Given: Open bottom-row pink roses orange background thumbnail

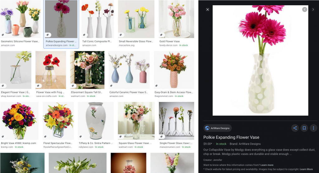Looking at the screenshot, I should tap(128, 163).
